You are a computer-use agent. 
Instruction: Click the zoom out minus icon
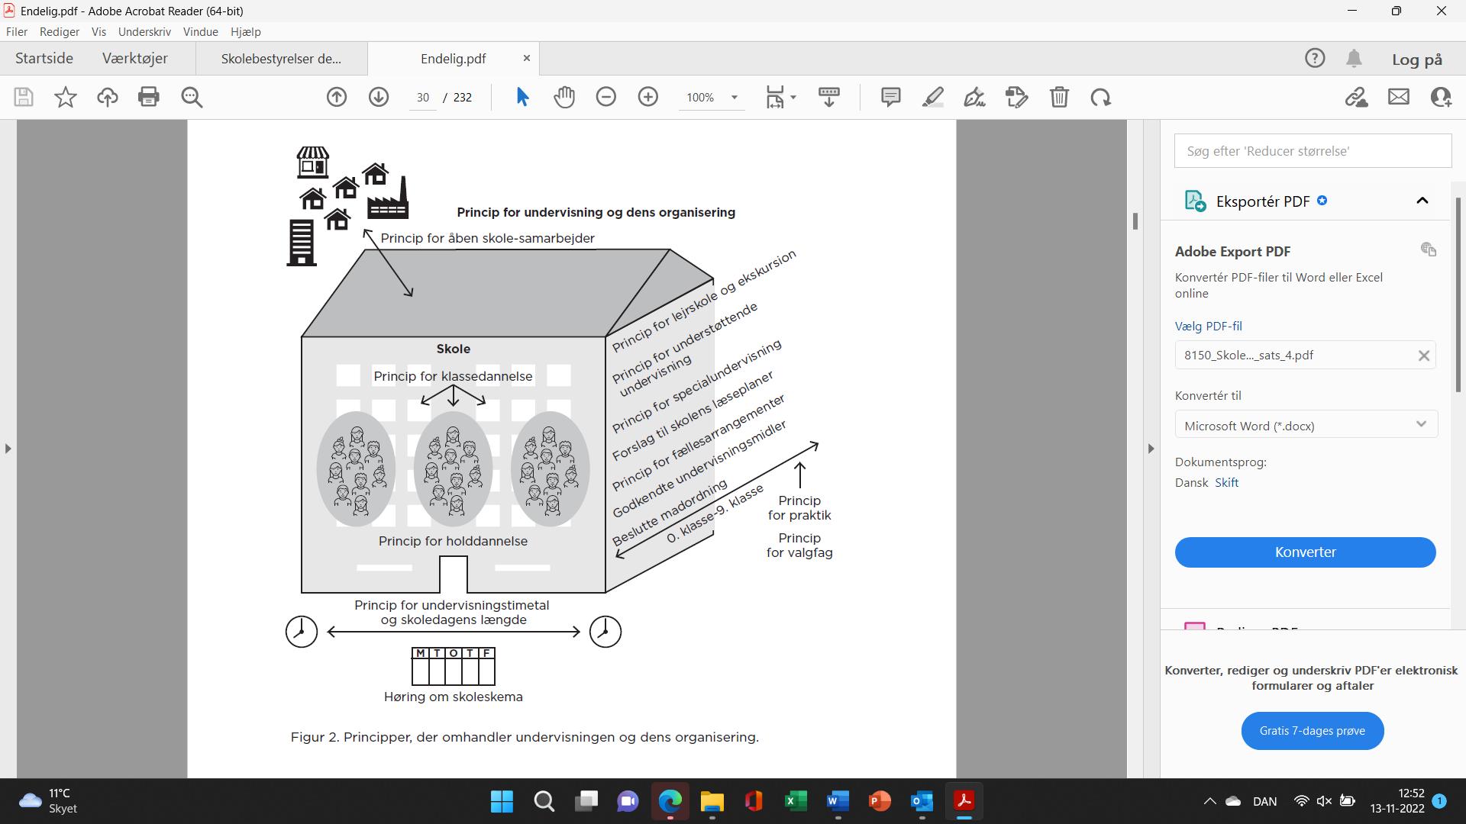click(606, 97)
